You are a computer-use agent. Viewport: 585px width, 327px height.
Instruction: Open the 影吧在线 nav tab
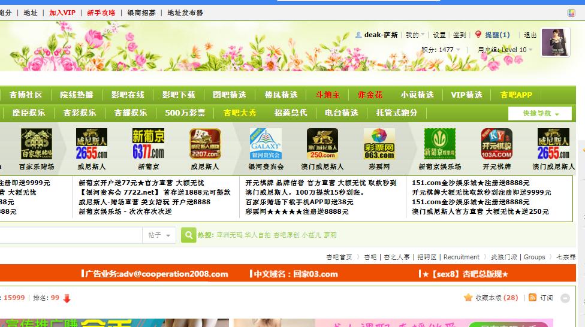pos(128,95)
